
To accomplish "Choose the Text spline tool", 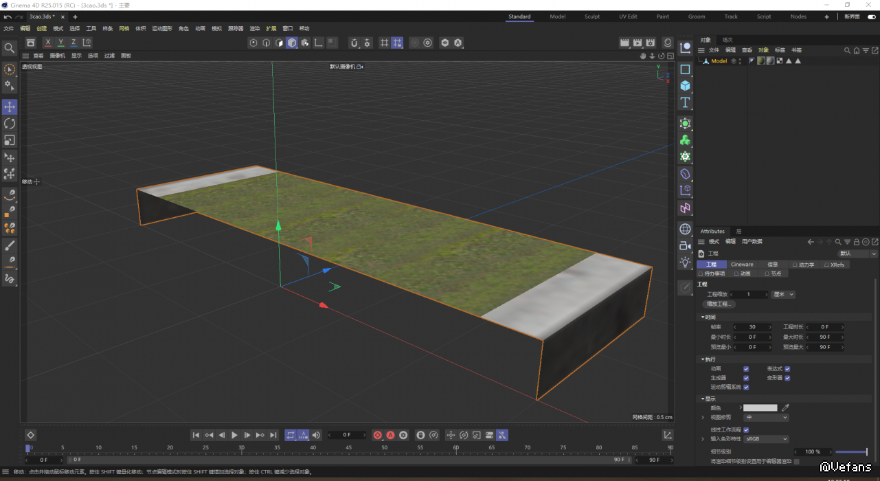I will (x=685, y=102).
